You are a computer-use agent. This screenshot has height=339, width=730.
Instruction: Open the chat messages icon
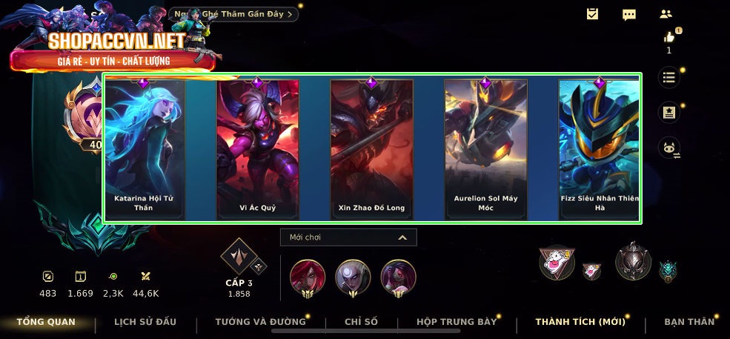[629, 15]
